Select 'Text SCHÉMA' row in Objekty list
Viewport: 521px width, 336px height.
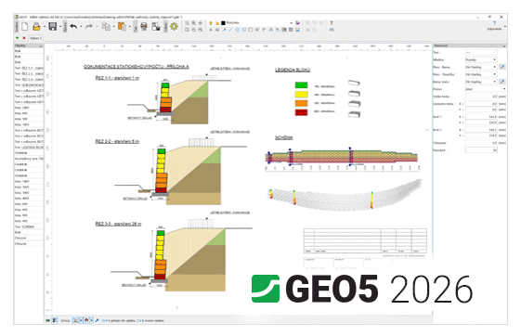click(29, 226)
